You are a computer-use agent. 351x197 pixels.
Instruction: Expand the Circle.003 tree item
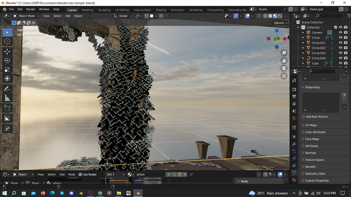pos(303,53)
